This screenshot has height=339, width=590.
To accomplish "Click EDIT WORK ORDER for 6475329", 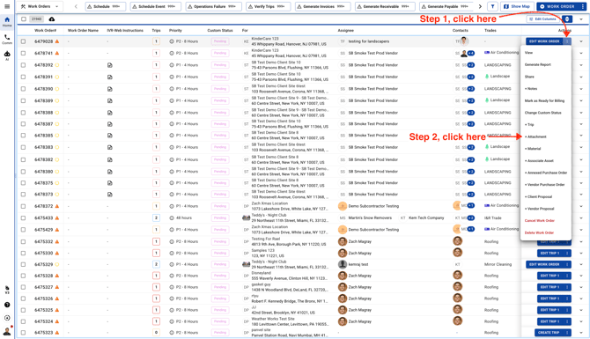I will coord(544,264).
